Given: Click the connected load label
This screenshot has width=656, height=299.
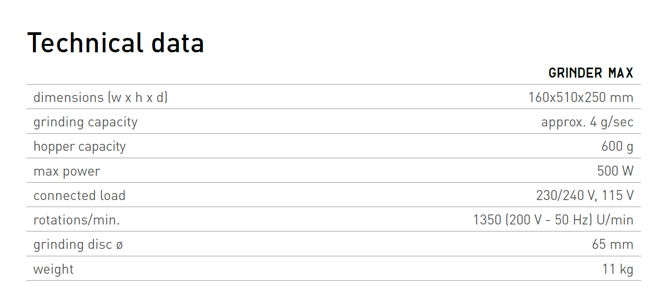Looking at the screenshot, I should coord(79,195).
